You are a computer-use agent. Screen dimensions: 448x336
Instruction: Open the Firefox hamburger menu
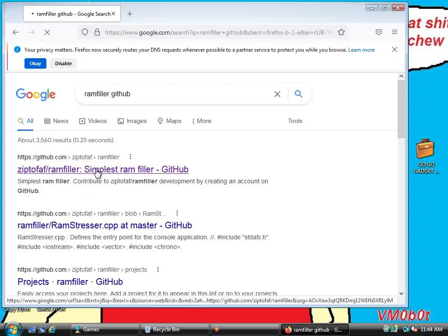[395, 32]
